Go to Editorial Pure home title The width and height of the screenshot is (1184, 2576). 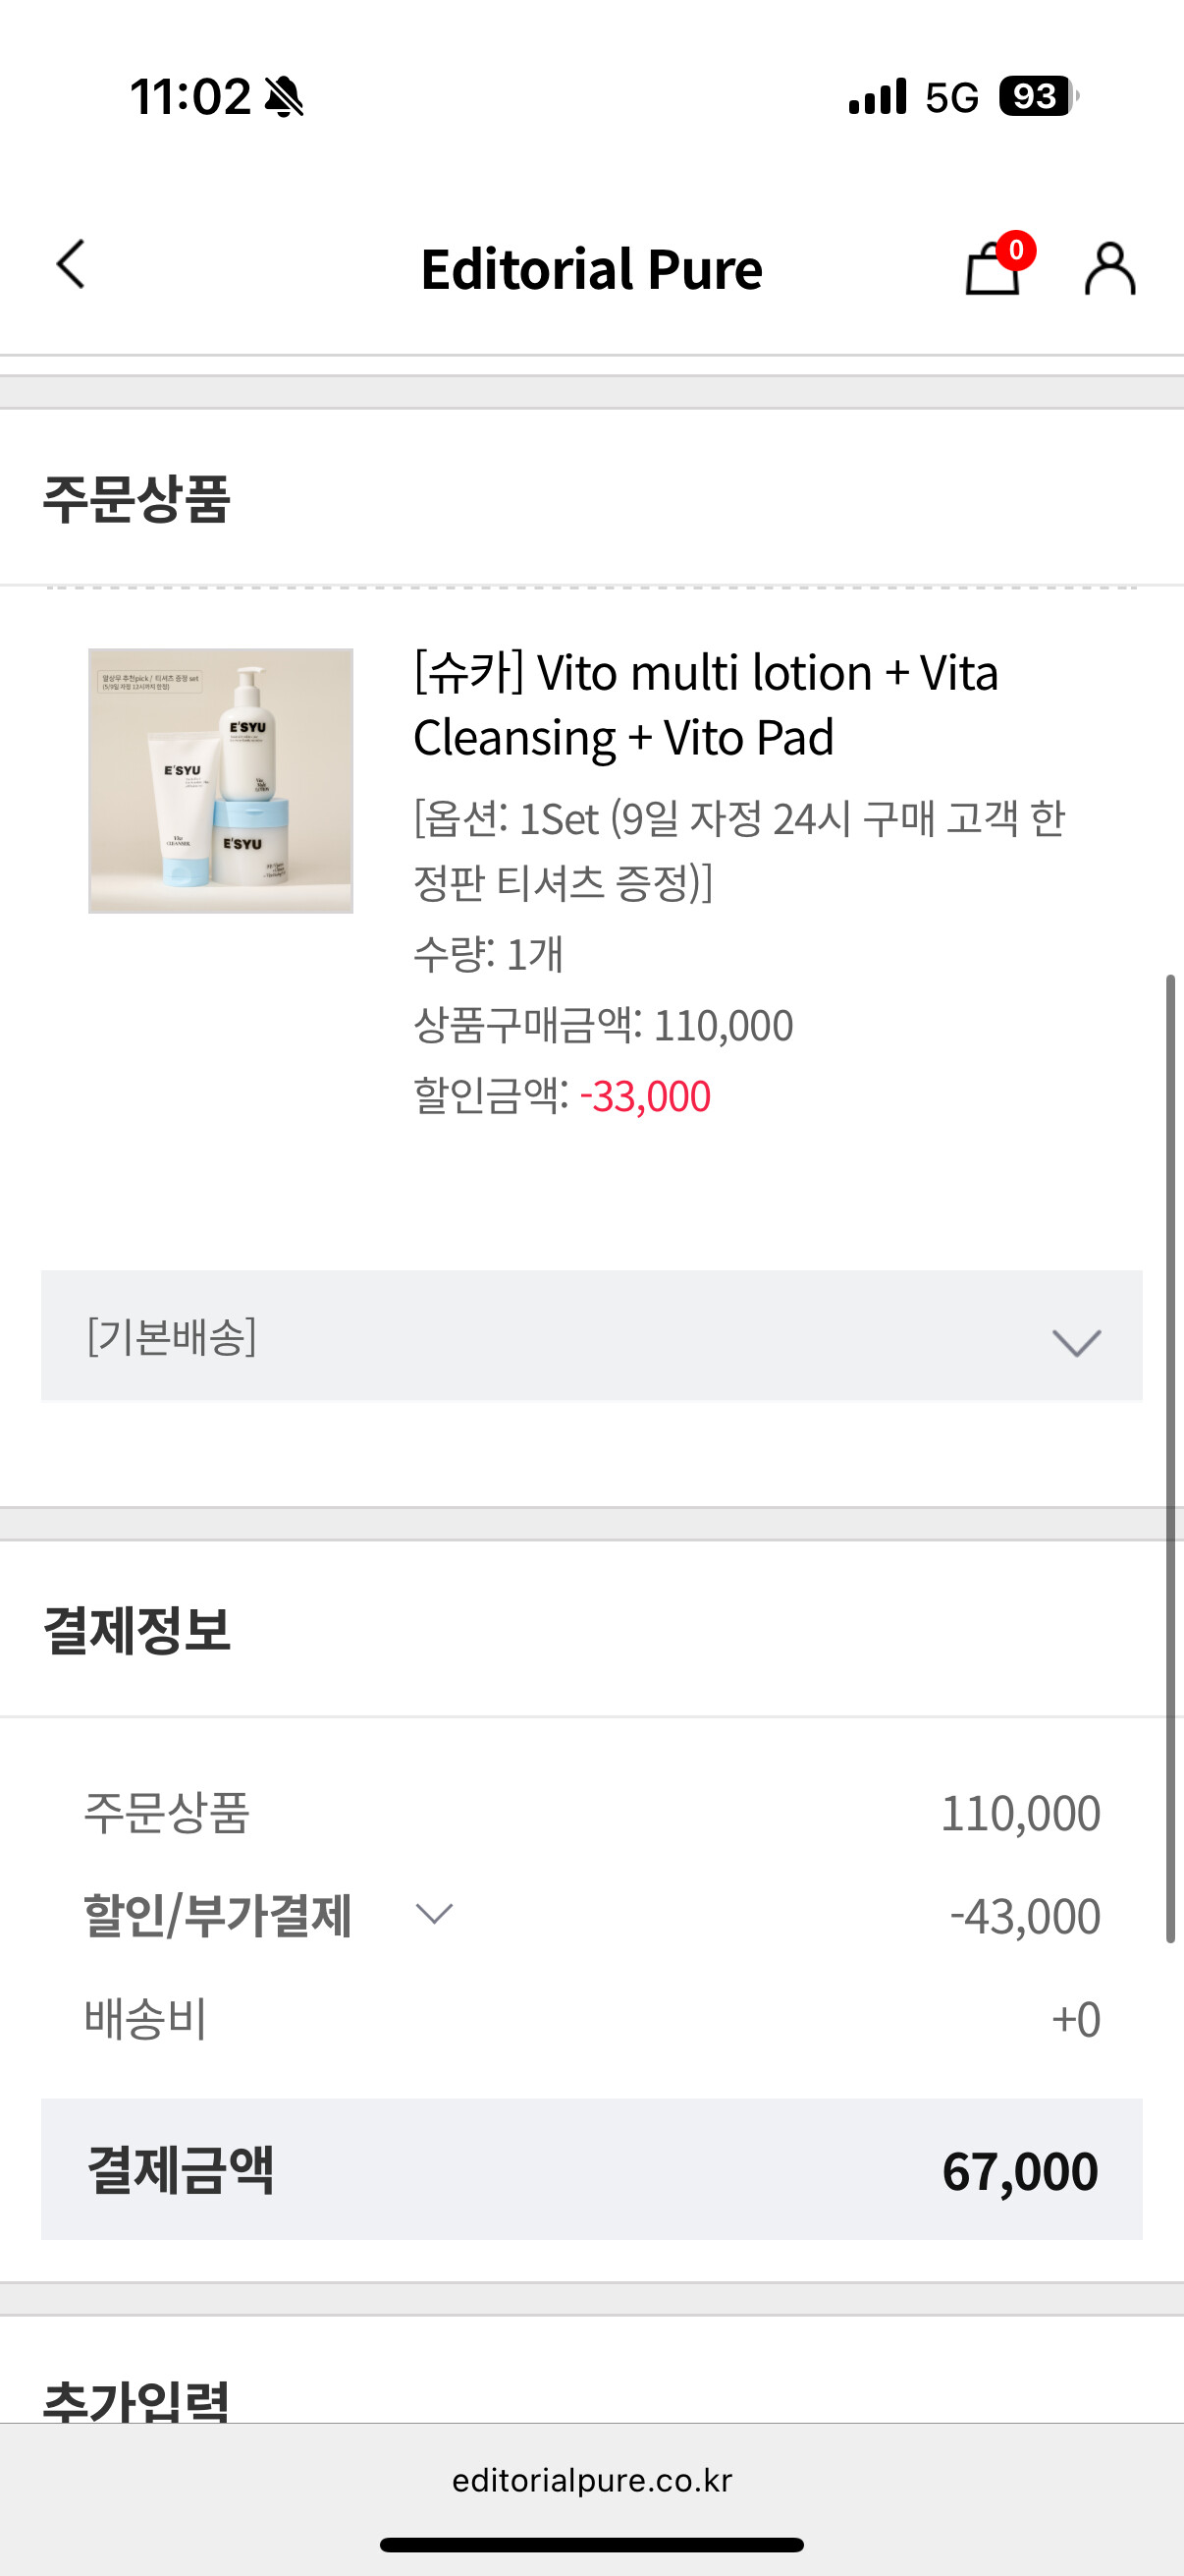point(591,269)
